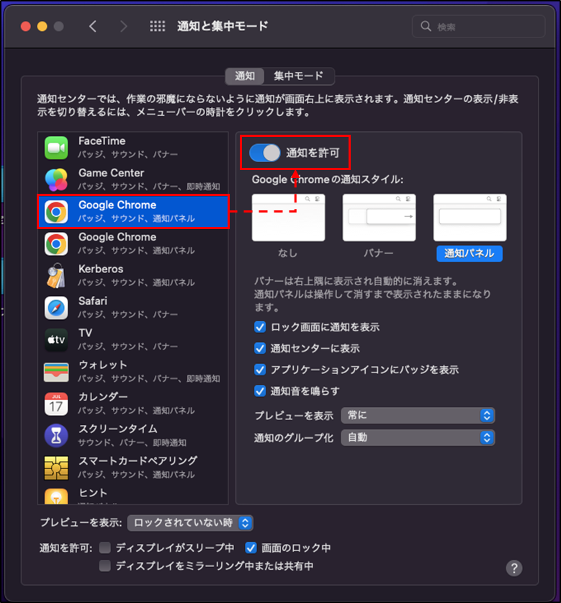Click the highlighted Google Chrome icon
This screenshot has width=561, height=603.
[56, 212]
